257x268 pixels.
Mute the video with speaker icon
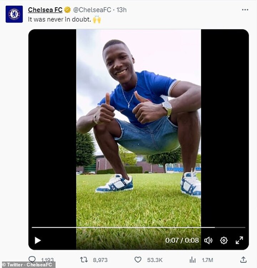pos(208,240)
